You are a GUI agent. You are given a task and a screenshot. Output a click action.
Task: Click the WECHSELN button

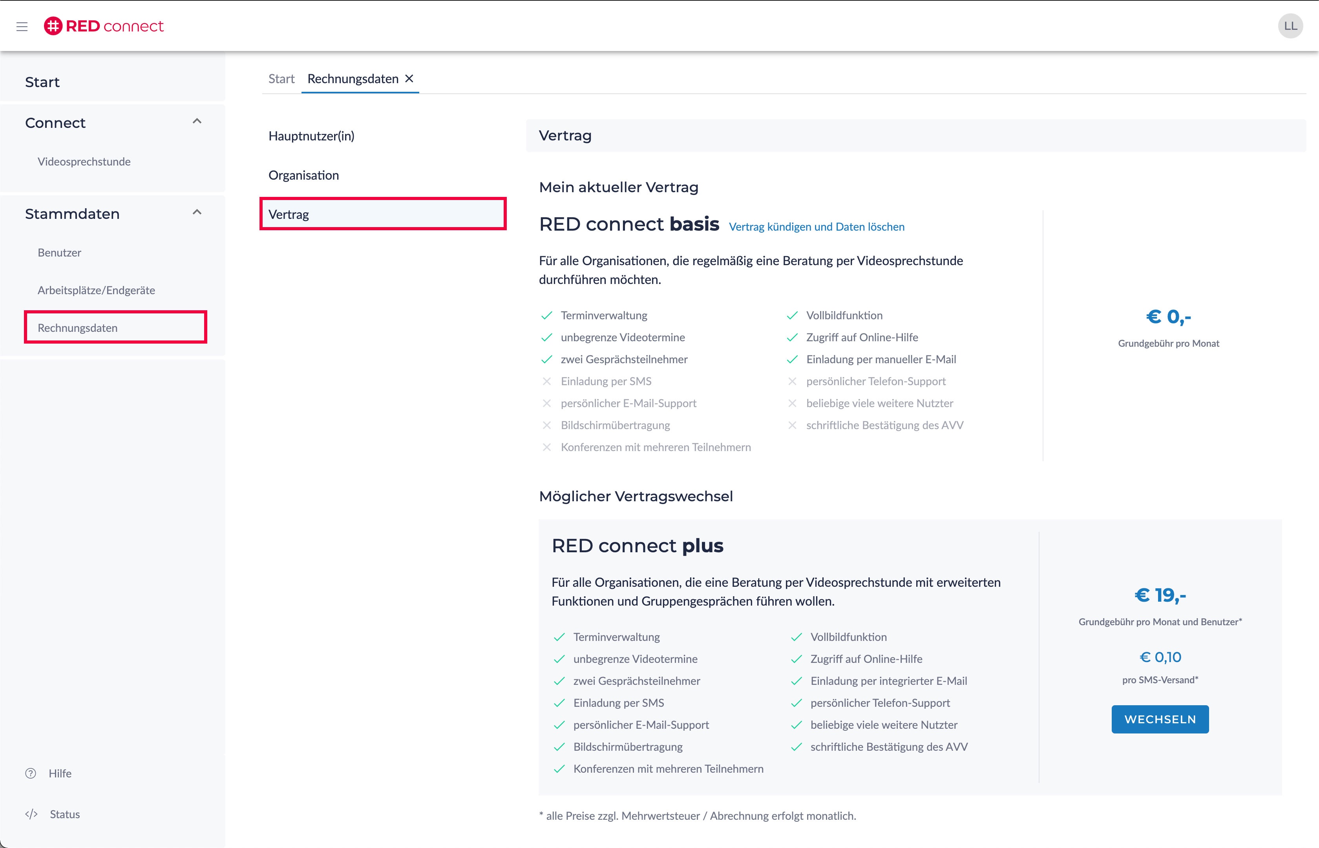click(x=1160, y=719)
